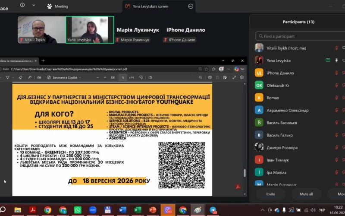The height and width of the screenshot is (216, 345).
Task: Show hidden system tray icons
Action: click(x=263, y=210)
